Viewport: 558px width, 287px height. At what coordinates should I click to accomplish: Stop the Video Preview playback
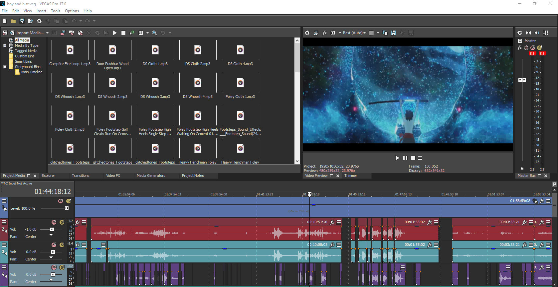coord(413,158)
